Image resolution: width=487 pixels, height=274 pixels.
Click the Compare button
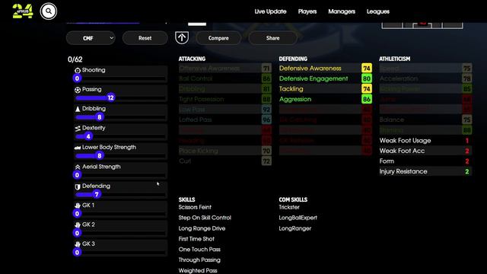[x=218, y=38]
